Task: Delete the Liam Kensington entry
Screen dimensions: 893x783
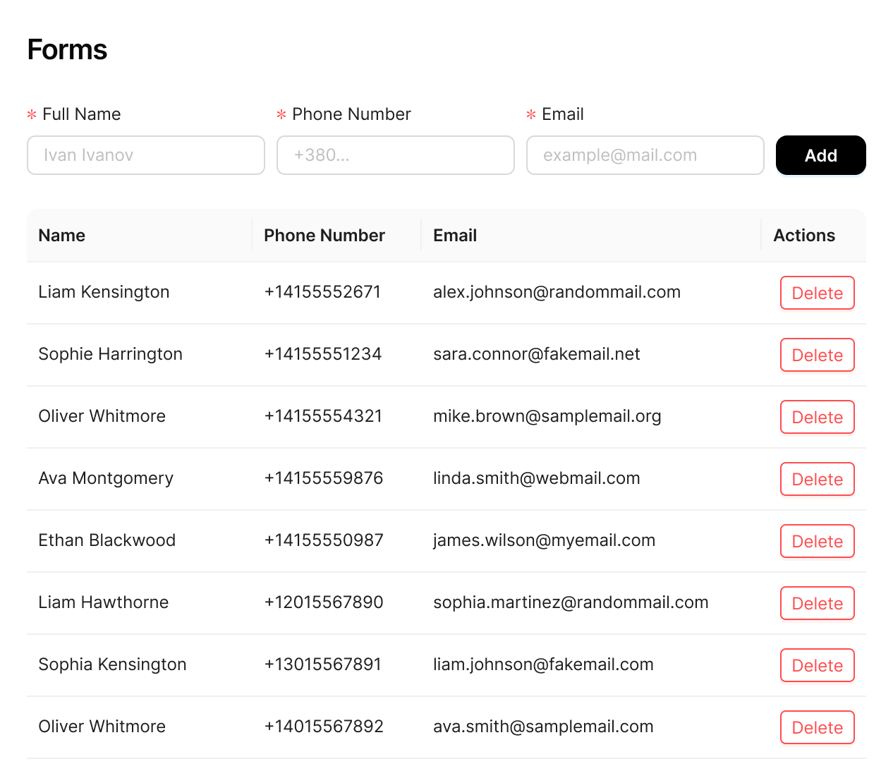Action: coord(817,293)
